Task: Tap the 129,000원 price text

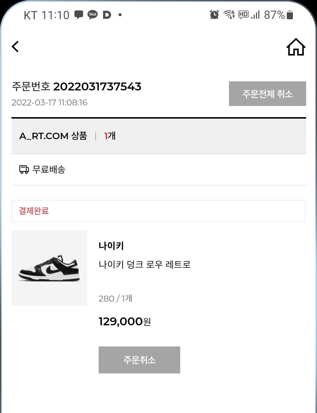Action: tap(125, 321)
